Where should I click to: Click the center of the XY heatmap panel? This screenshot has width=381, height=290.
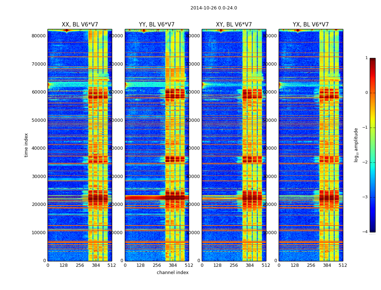click(x=234, y=145)
